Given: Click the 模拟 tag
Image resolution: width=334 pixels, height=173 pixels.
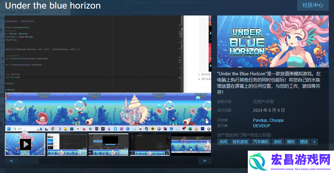Looking at the screenshot, I should (x=291, y=142).
